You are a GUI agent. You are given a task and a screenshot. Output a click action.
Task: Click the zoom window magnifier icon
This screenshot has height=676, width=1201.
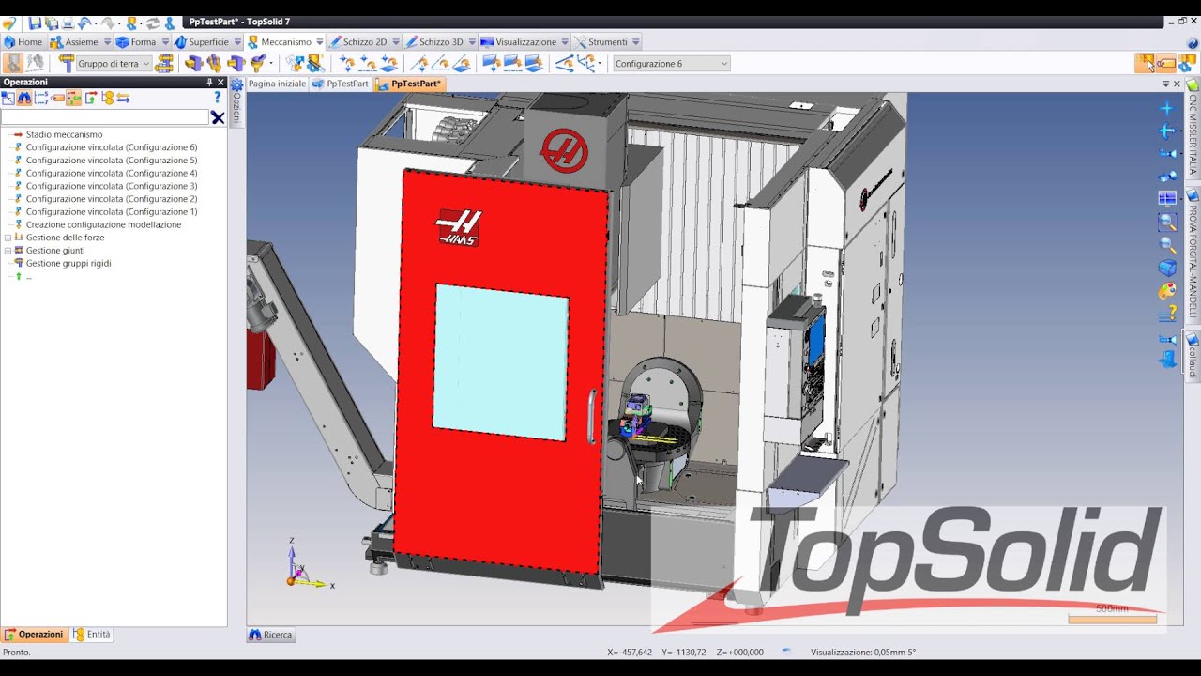tap(1167, 222)
